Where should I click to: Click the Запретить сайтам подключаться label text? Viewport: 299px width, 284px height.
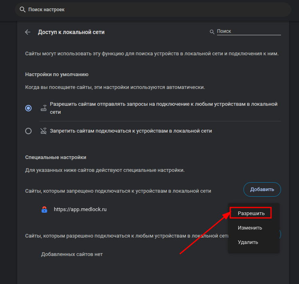[131, 131]
